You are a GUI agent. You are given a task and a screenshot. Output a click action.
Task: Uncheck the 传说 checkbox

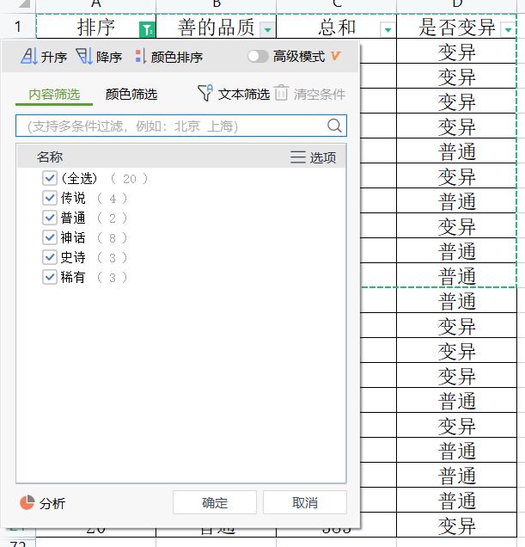coord(50,198)
